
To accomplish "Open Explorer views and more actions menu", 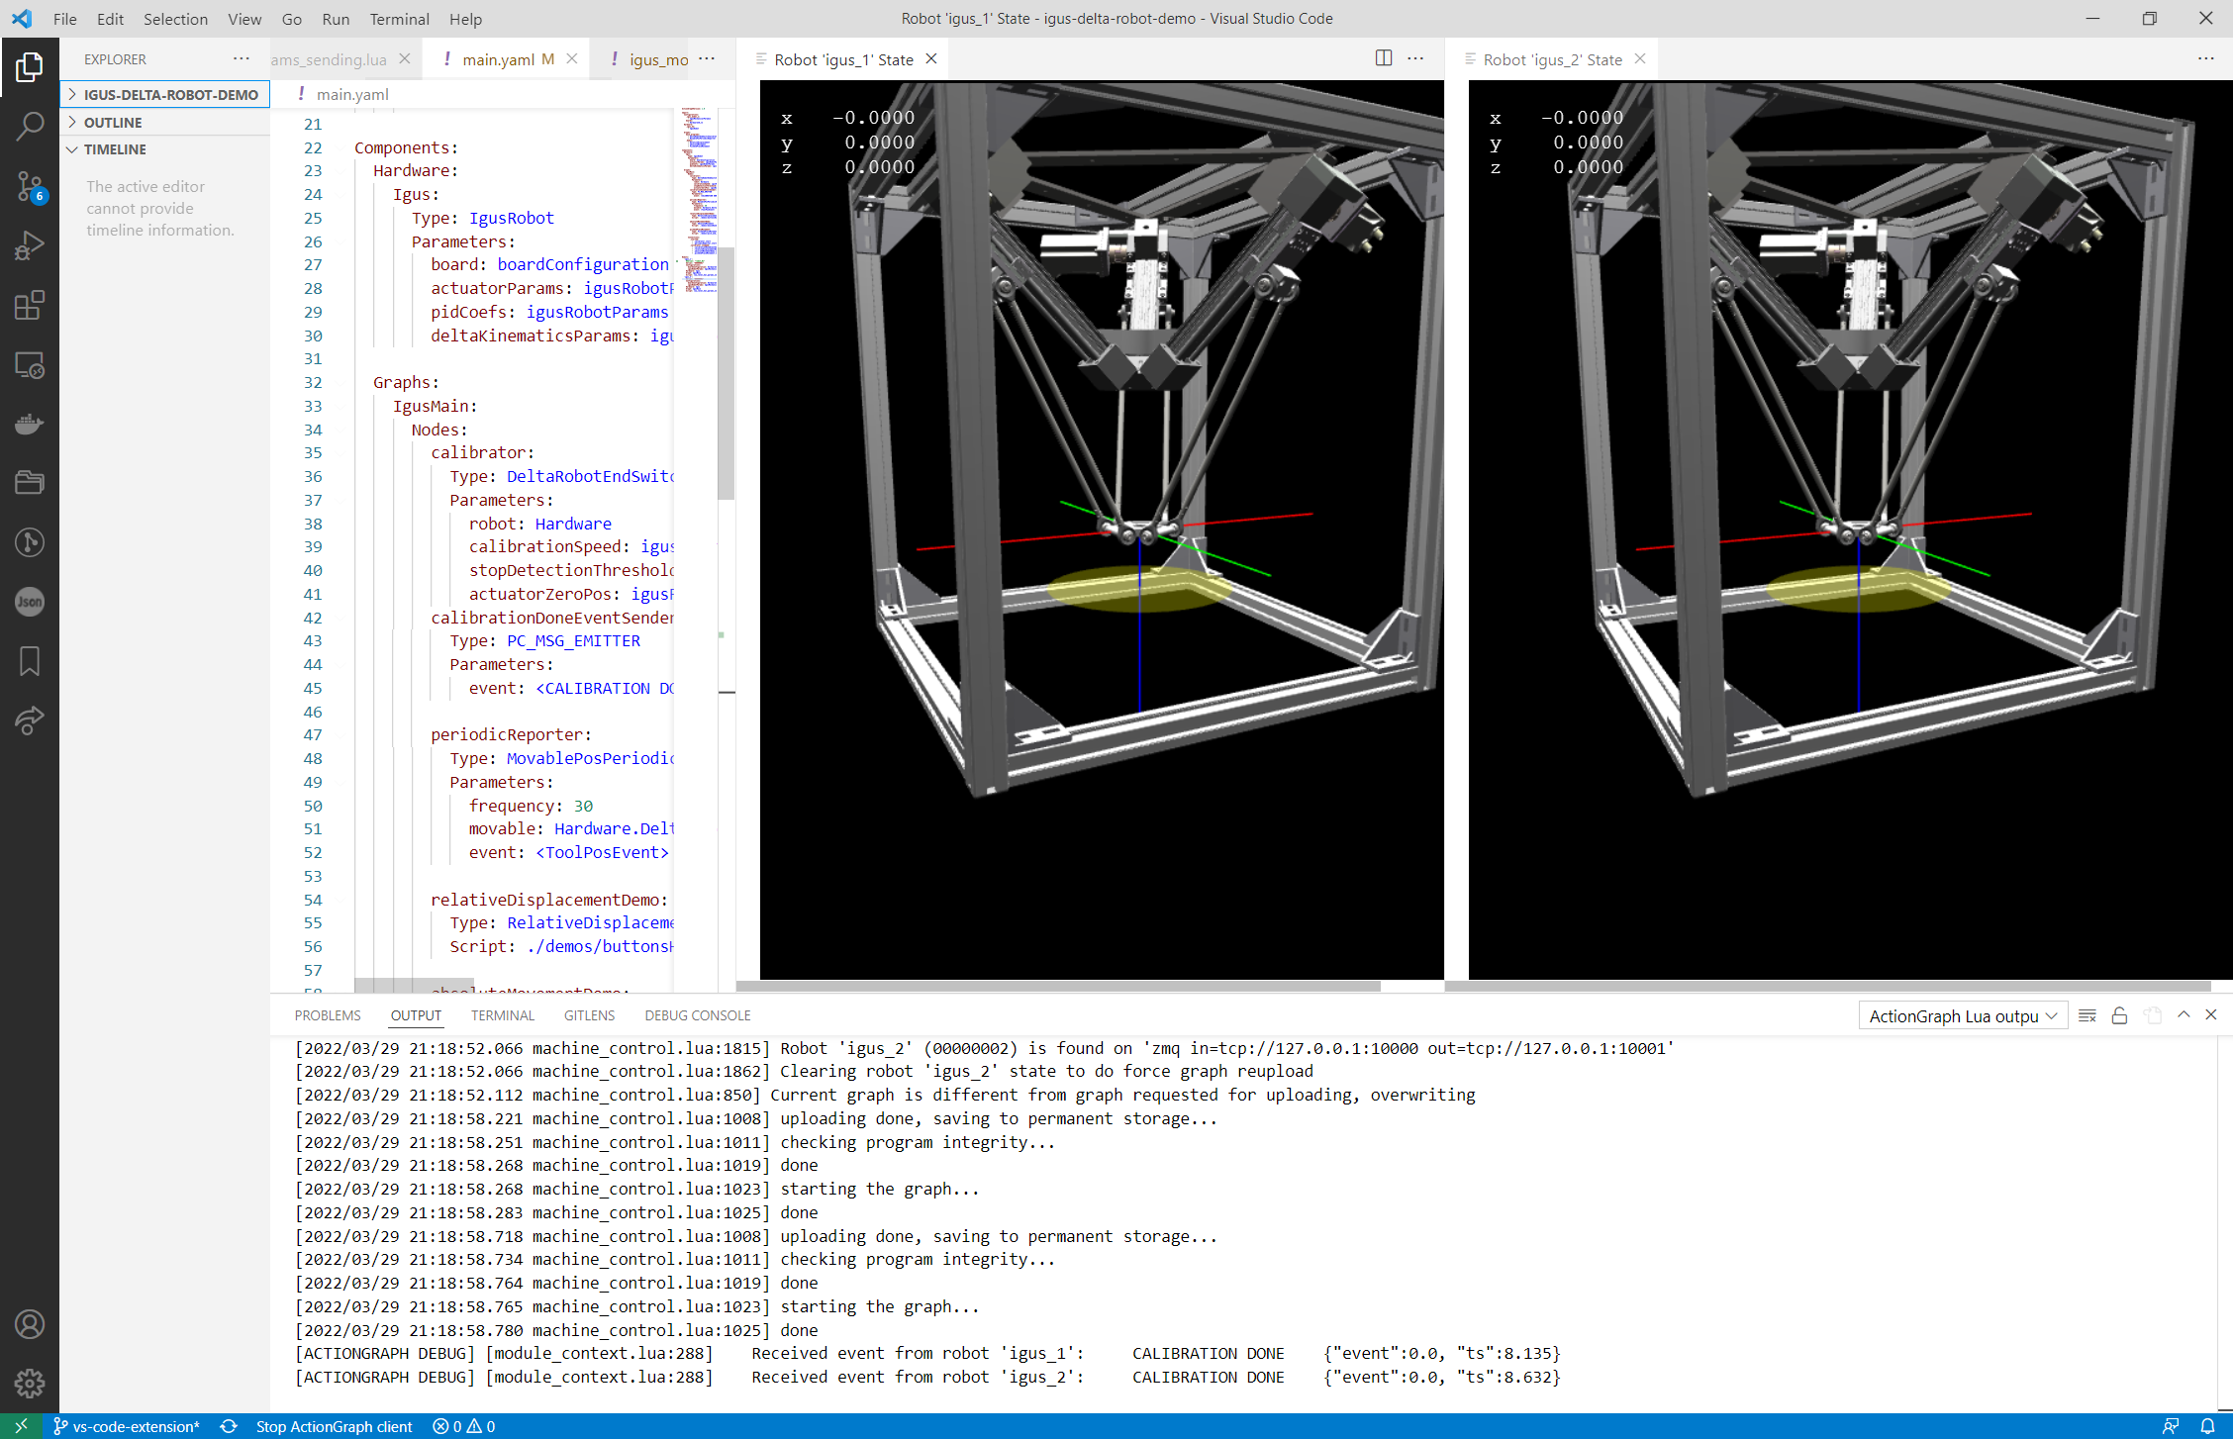I will point(241,58).
